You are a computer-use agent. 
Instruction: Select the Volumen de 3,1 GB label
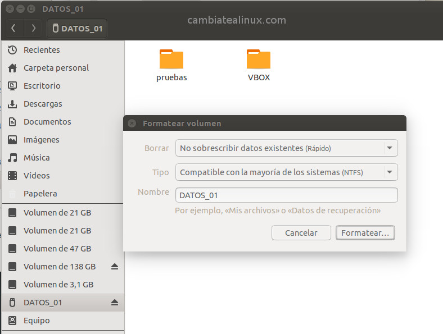(x=58, y=285)
